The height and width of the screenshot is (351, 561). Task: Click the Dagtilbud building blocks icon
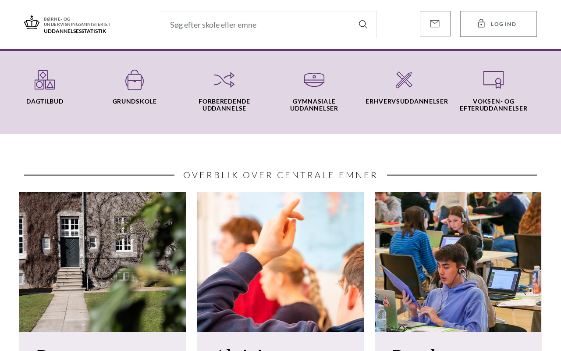tap(45, 80)
